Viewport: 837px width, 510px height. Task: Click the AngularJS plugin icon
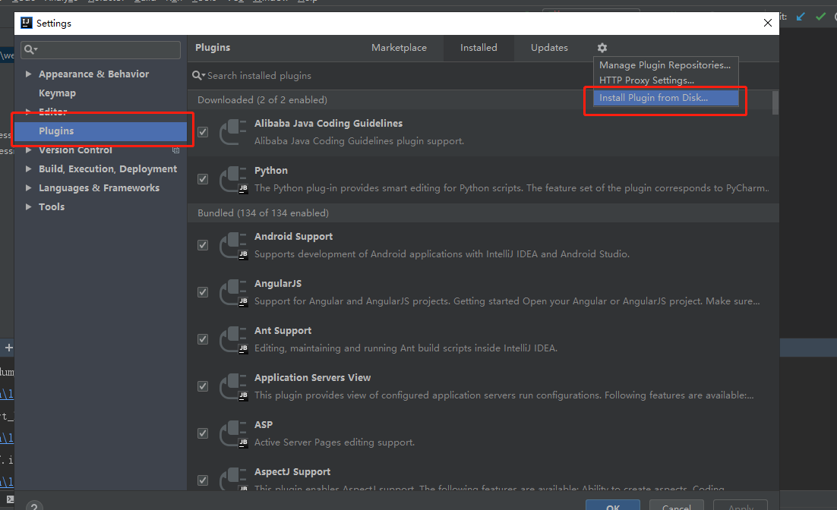pyautogui.click(x=233, y=292)
